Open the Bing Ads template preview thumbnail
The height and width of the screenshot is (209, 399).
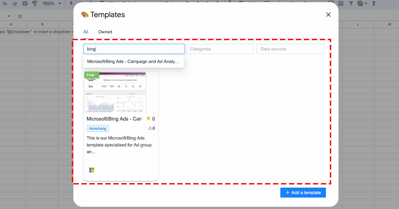114,92
